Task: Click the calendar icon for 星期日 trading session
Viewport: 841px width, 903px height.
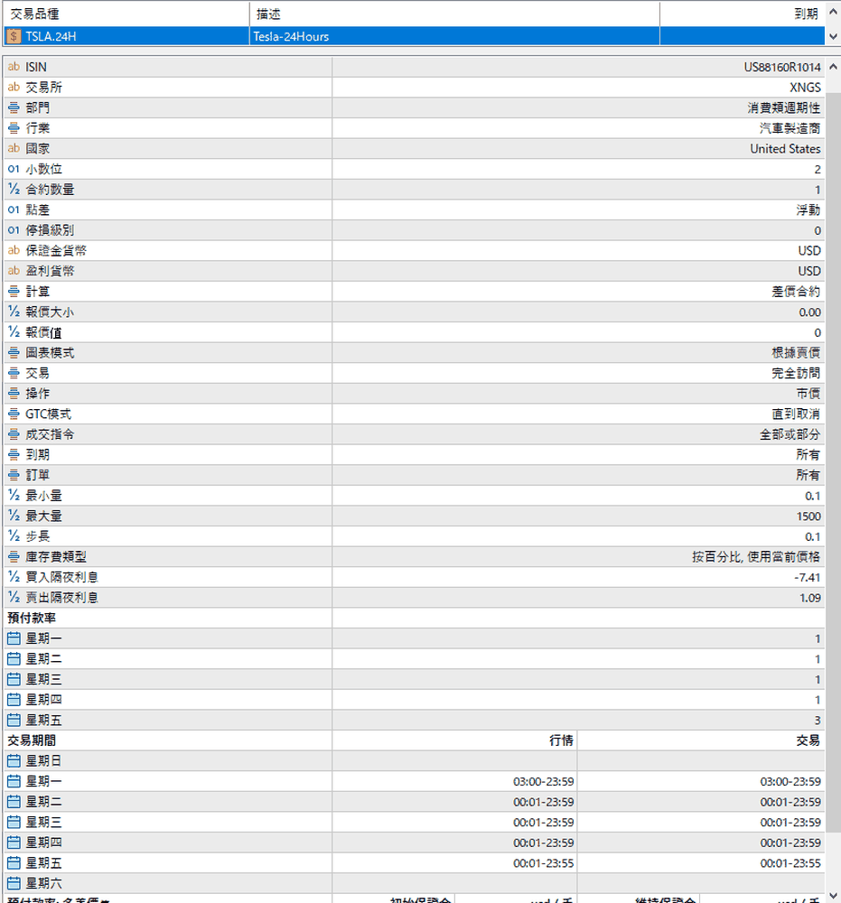Action: click(x=14, y=760)
